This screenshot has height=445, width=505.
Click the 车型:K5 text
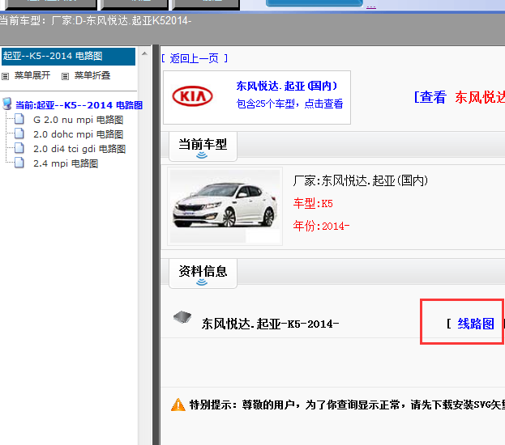point(313,204)
